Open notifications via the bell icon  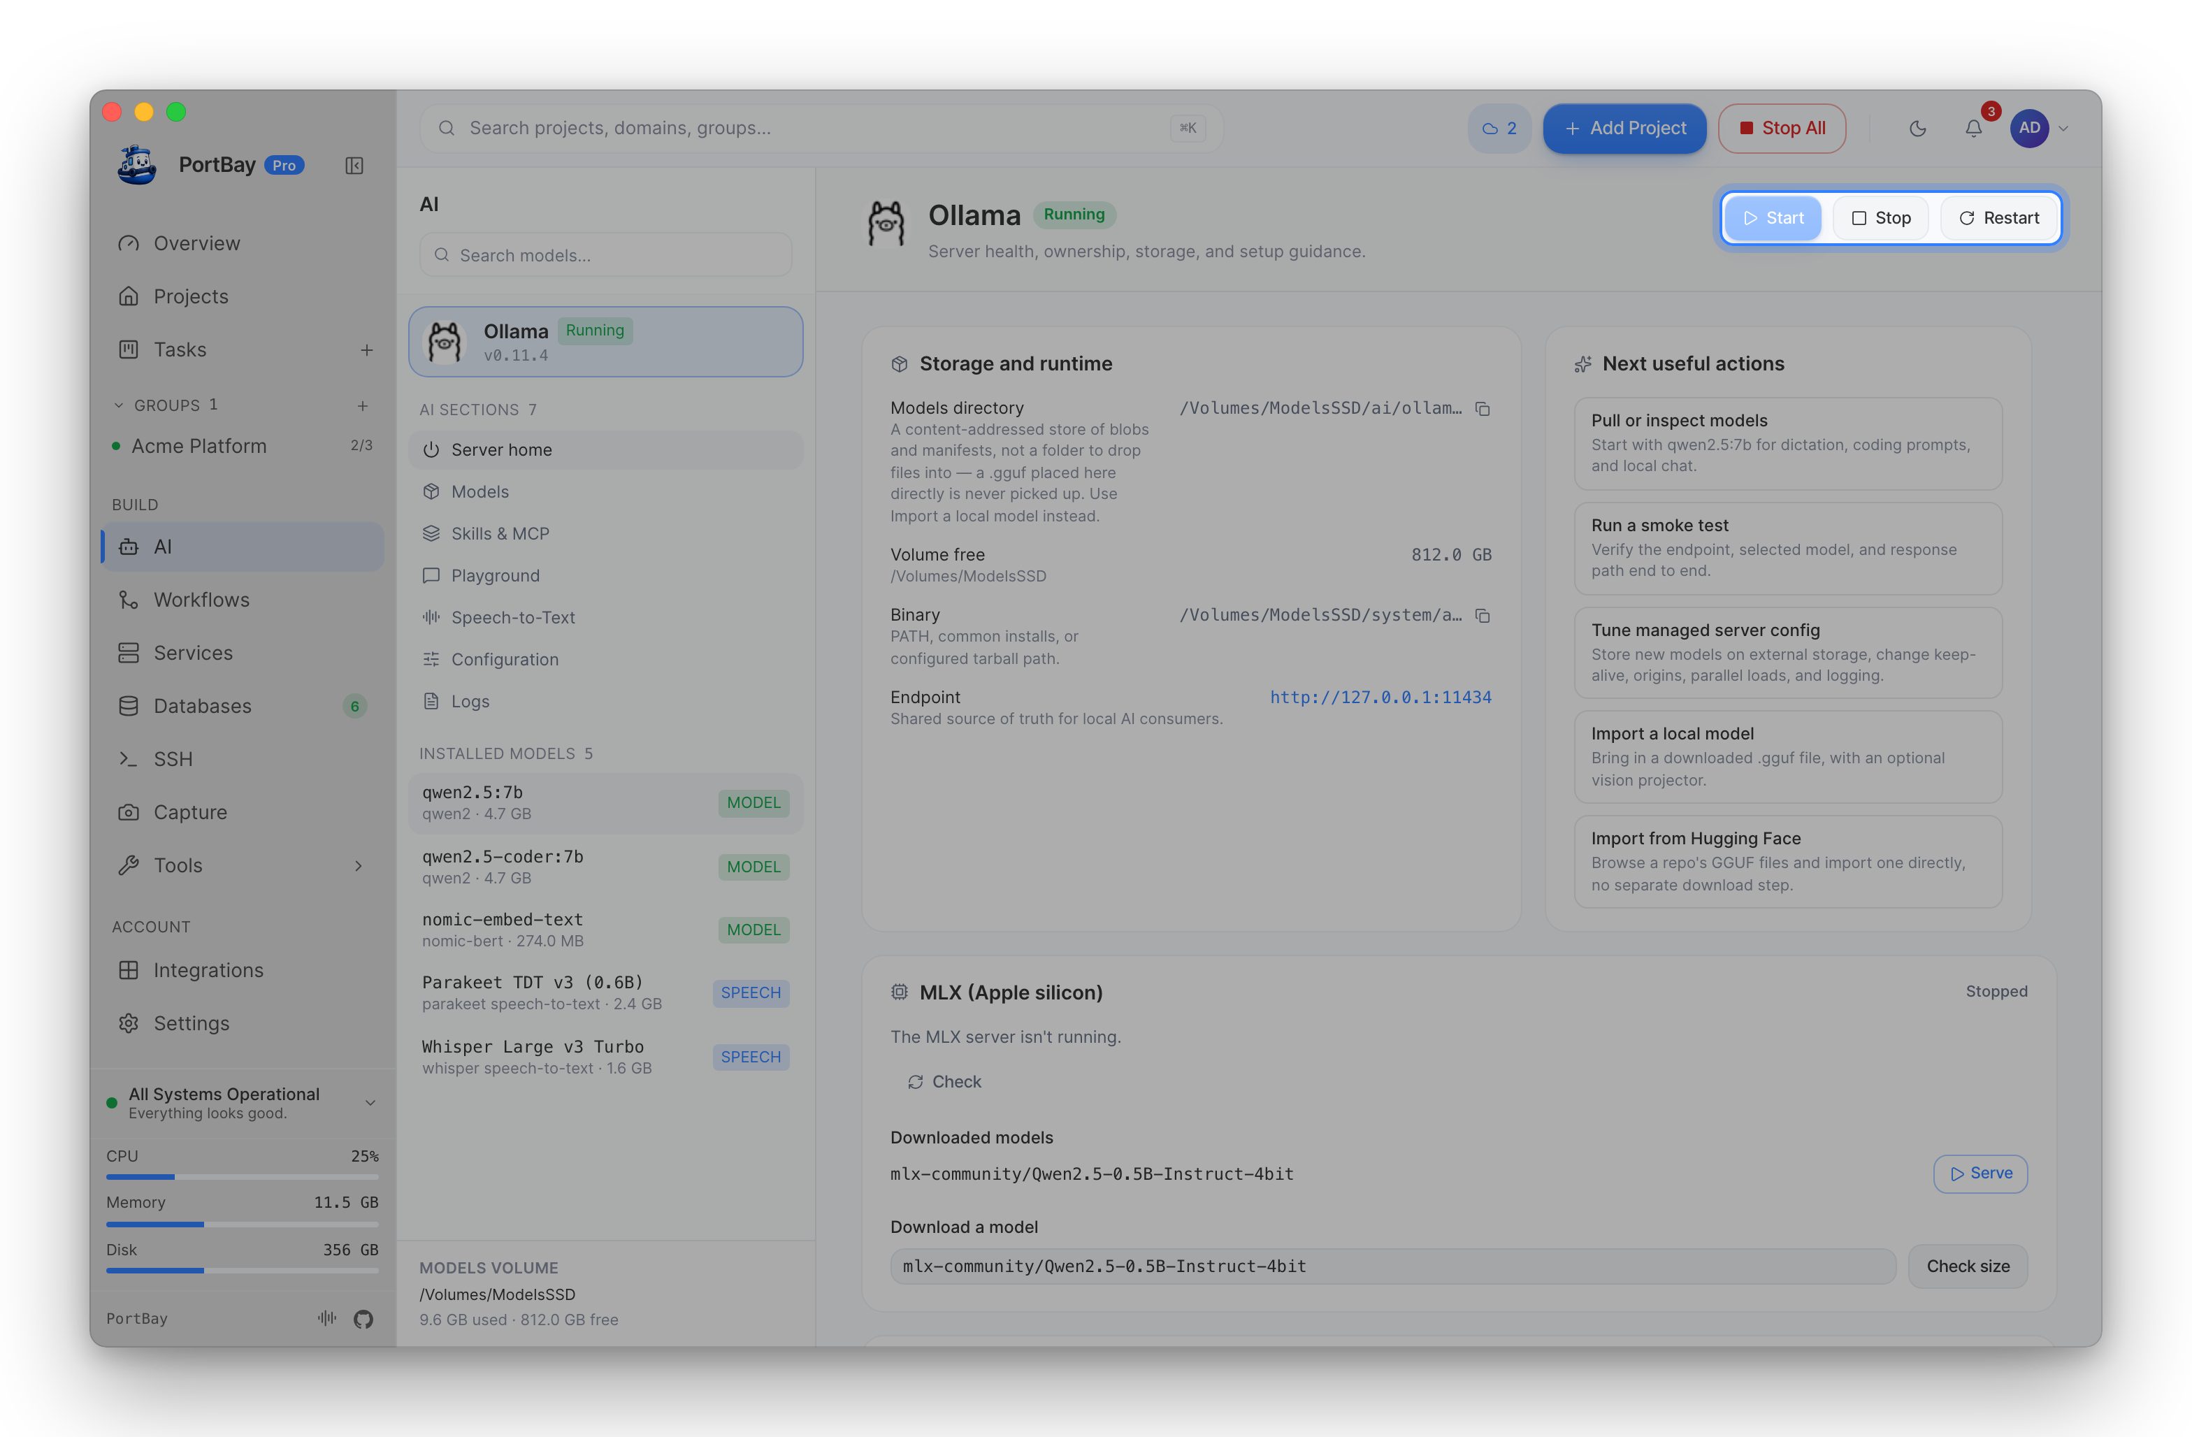(1974, 128)
